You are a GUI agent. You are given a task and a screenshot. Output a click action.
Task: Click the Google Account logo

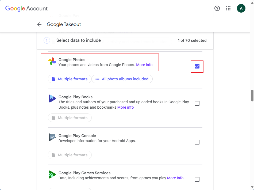26,9
